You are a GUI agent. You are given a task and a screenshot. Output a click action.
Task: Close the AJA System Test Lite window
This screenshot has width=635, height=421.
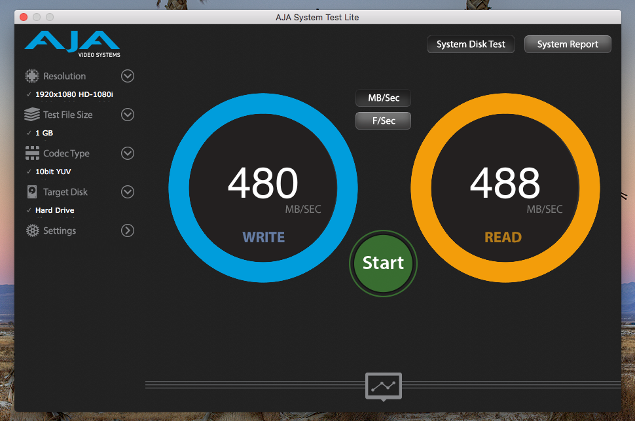click(24, 17)
